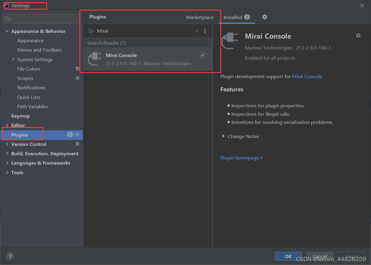
Task: Open the Appearance settings page
Action: coord(30,40)
